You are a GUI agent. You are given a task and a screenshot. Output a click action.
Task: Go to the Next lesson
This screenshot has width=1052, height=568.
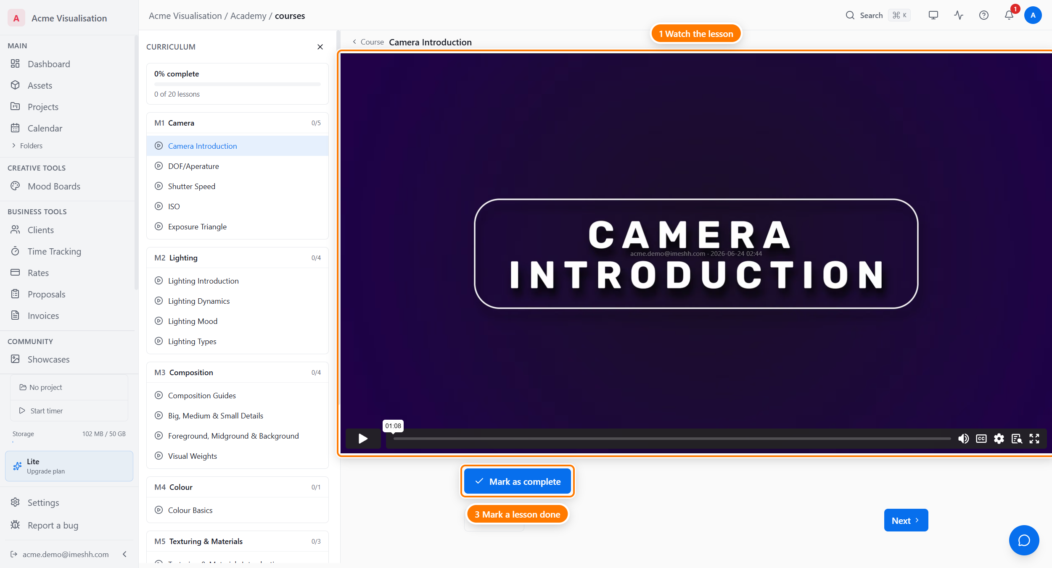pyautogui.click(x=906, y=521)
